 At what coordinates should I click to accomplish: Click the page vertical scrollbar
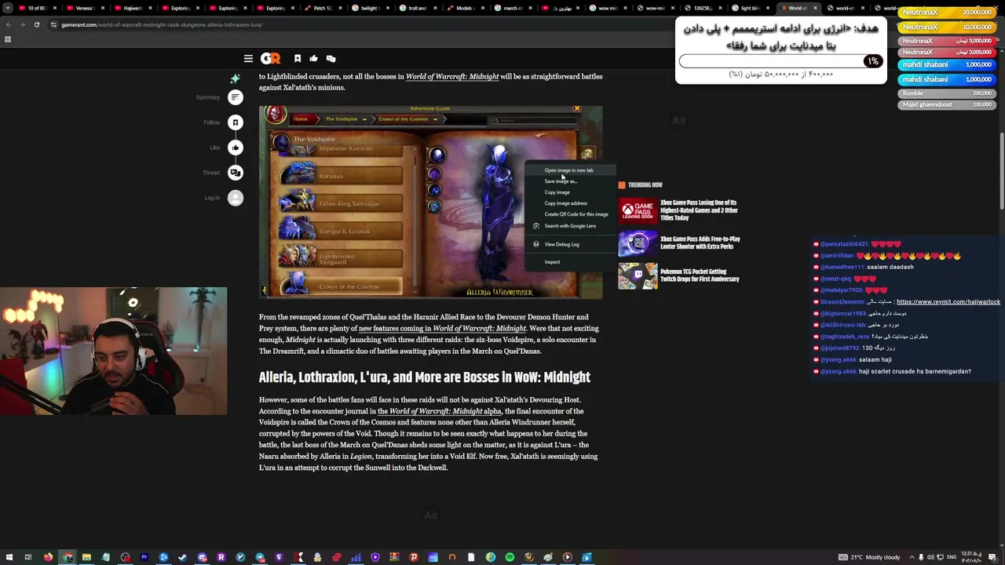tap(1001, 173)
